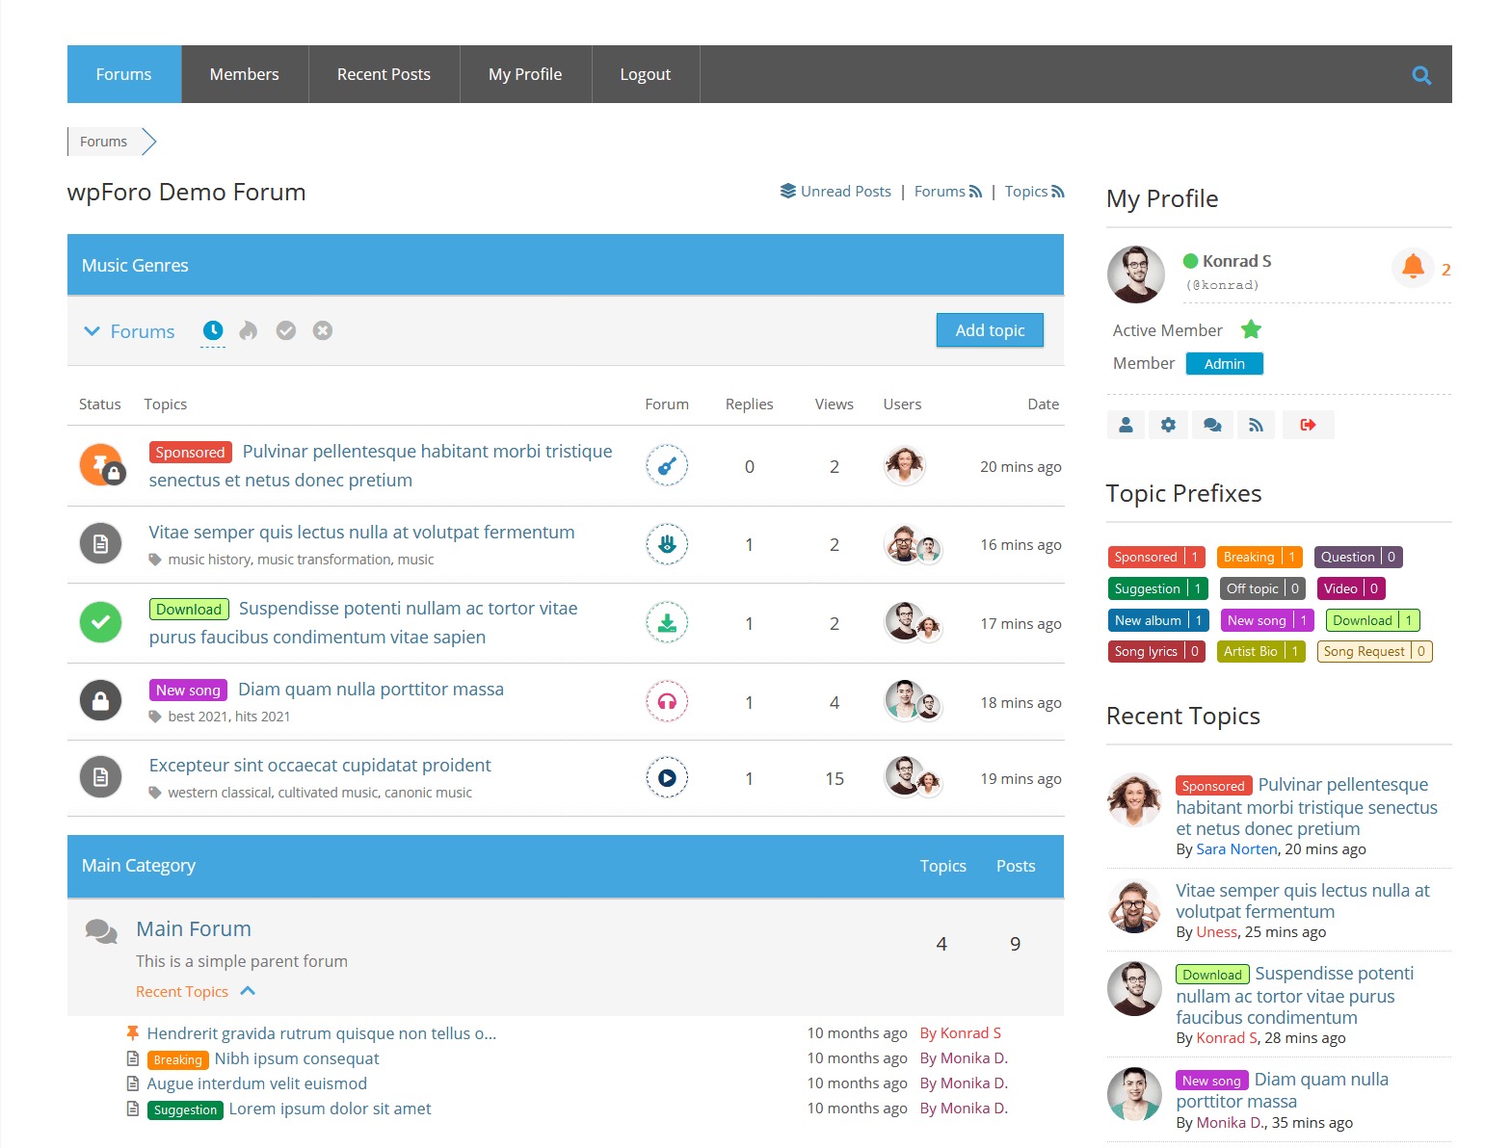1511x1148 pixels.
Task: Collapse Recent Topics under Main Forum
Action: tap(248, 991)
